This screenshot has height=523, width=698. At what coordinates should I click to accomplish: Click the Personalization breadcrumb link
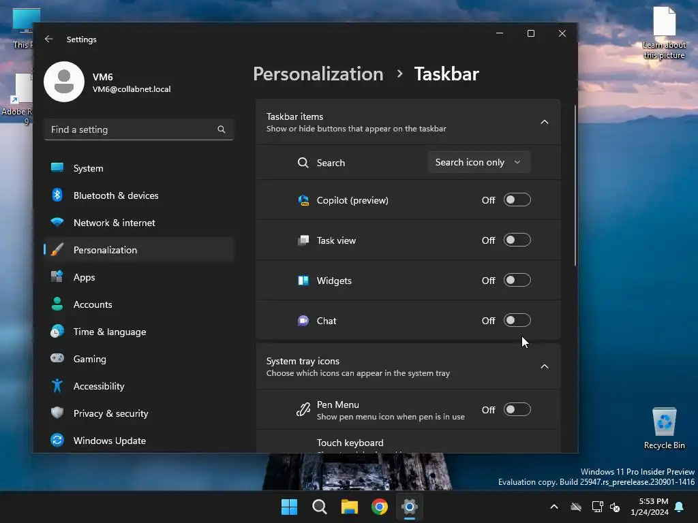click(318, 74)
